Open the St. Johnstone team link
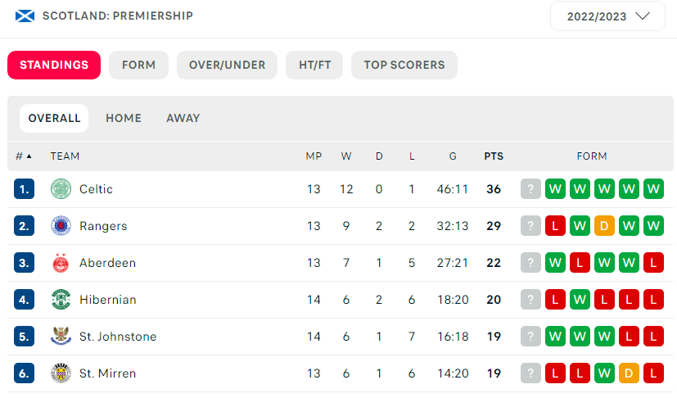The height and width of the screenshot is (398, 677). [118, 337]
